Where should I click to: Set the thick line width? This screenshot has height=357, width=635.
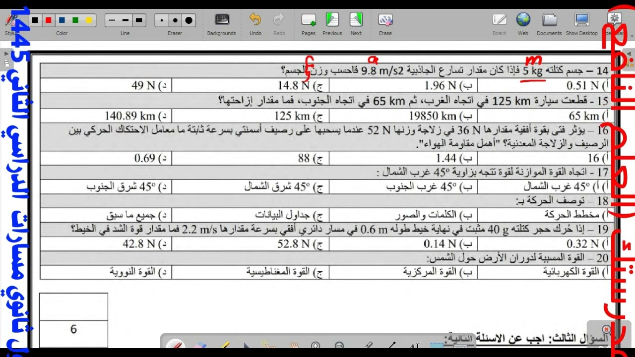139,20
